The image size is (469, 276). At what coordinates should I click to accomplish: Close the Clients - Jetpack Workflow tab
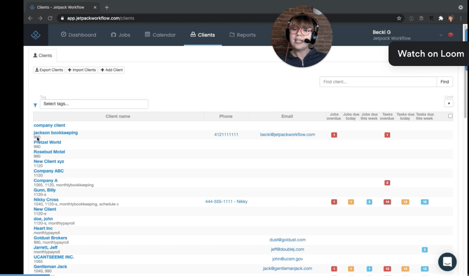(x=95, y=7)
